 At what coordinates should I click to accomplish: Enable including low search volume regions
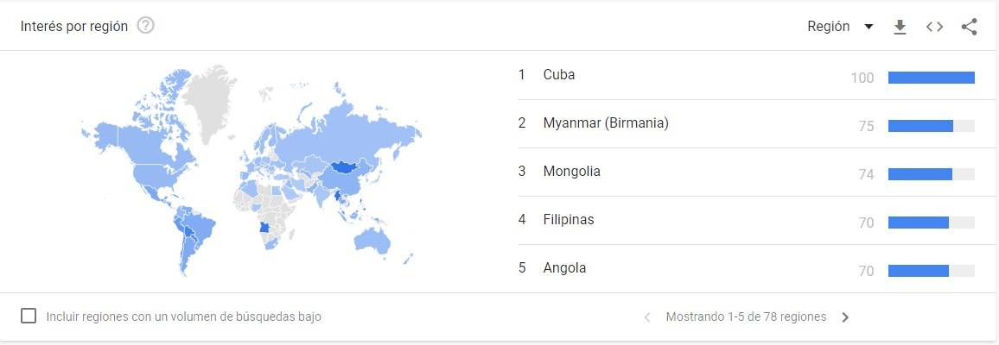(x=29, y=316)
